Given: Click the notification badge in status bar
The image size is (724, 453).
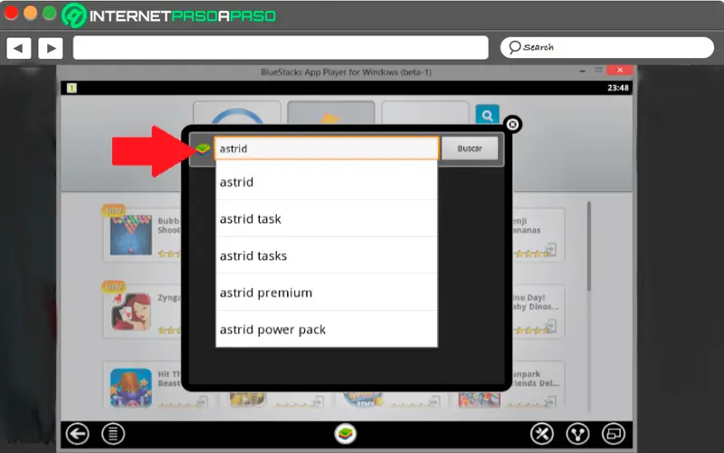Looking at the screenshot, I should pyautogui.click(x=71, y=88).
